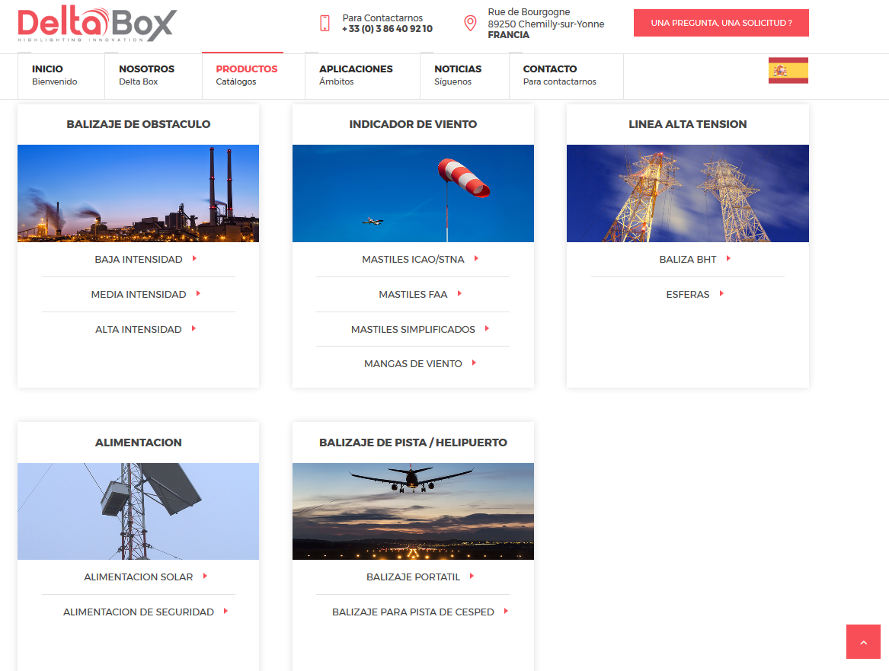Click the red arrow next to BALIZA BHT
The image size is (889, 671).
point(729,259)
